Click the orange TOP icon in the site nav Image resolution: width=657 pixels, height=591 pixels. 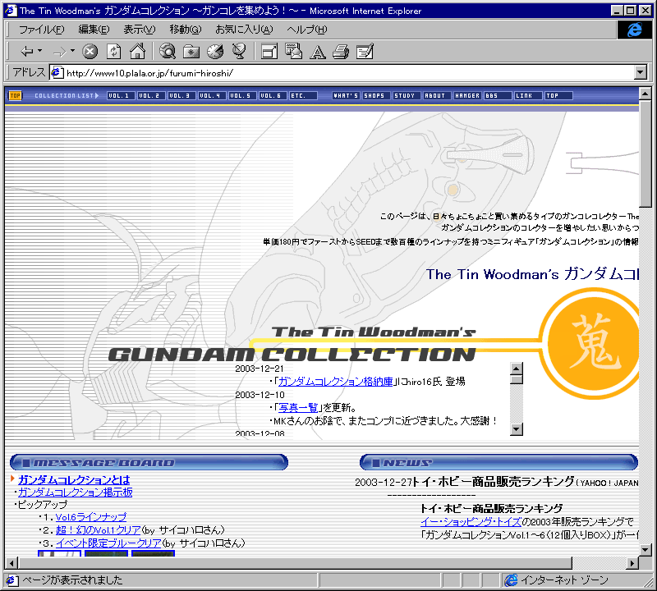[x=15, y=95]
